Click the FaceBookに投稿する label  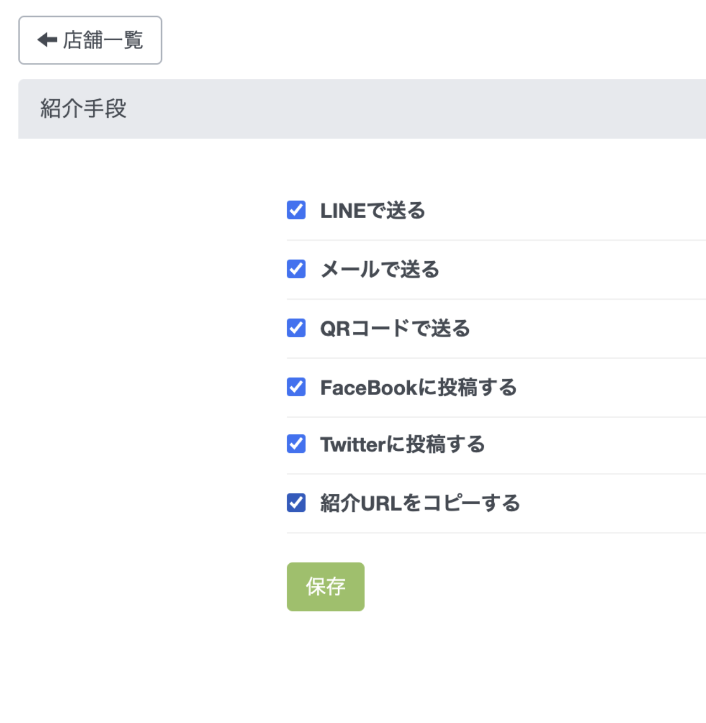419,387
